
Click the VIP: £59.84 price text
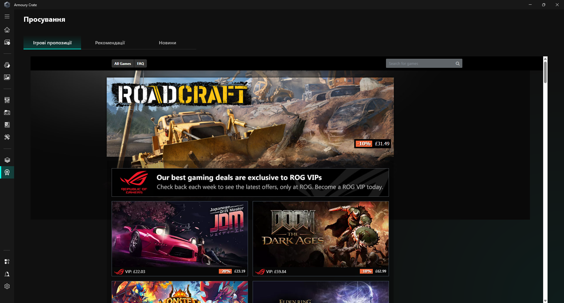pyautogui.click(x=276, y=272)
